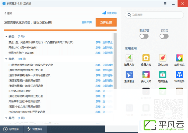Click 立即清除 for [资源管理器]中地址栏访问记录
Screen dimensions: 188x133
[x=108, y=86]
